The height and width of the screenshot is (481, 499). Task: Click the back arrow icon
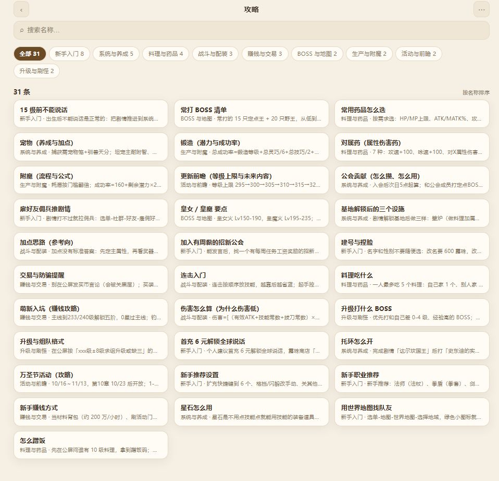[x=21, y=9]
